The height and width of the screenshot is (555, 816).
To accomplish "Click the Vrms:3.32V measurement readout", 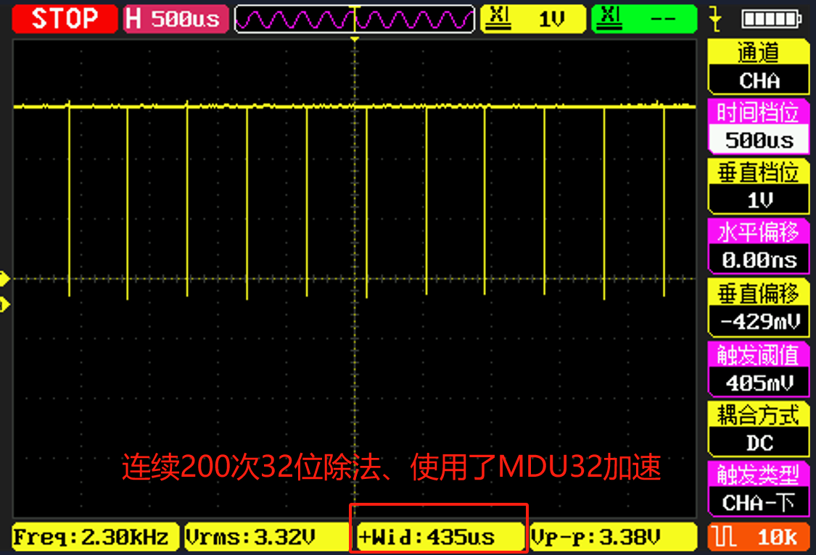I will pos(267,537).
